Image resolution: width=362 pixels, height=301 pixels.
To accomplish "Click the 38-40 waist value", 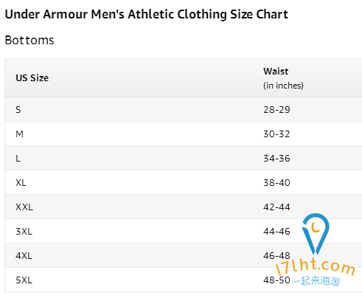I will pyautogui.click(x=276, y=183).
